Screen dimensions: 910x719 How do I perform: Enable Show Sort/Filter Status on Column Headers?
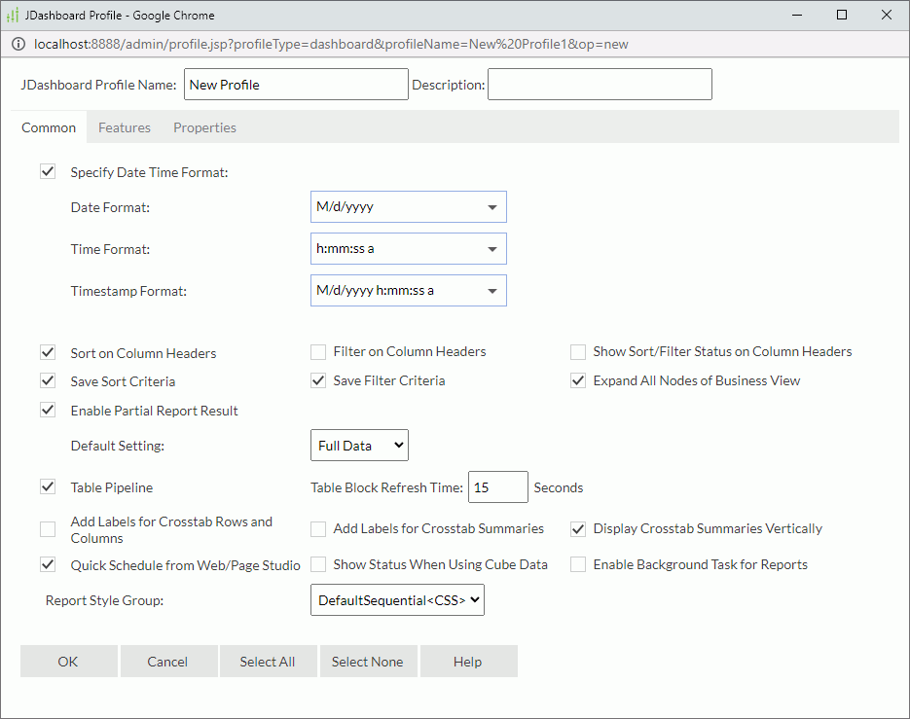[577, 351]
